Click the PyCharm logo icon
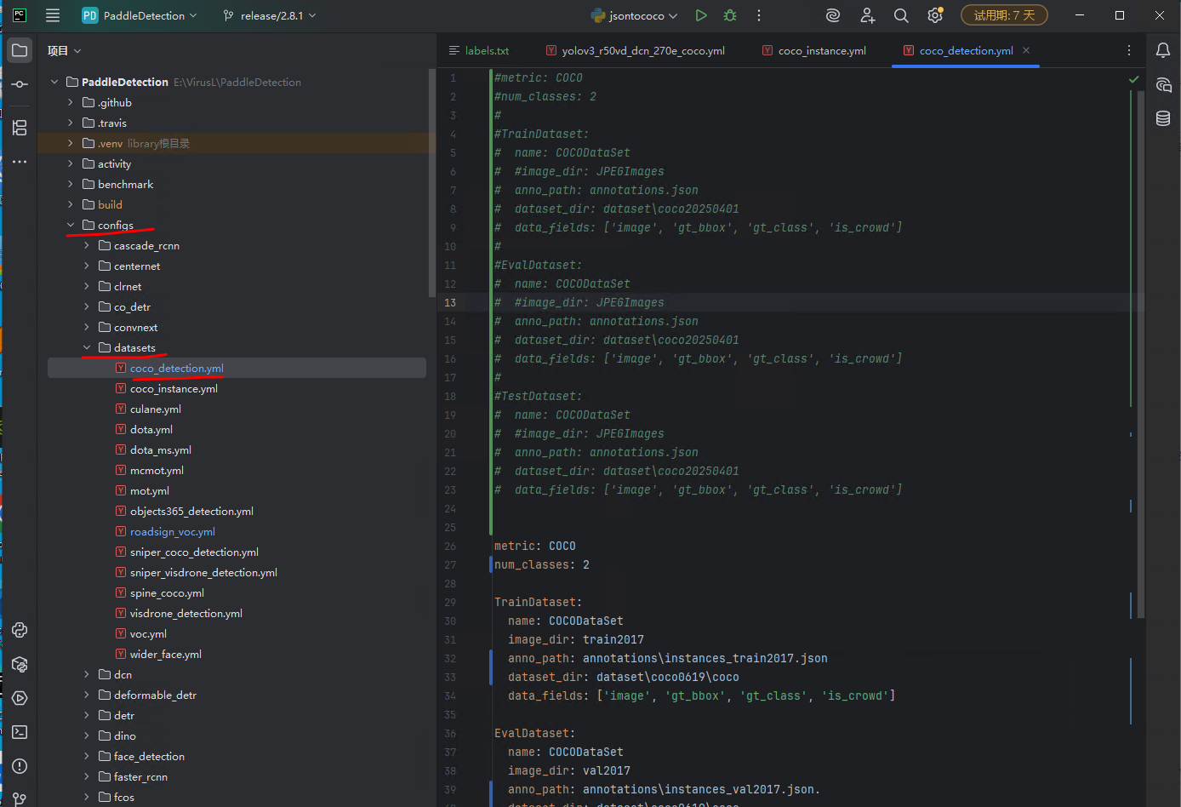The image size is (1181, 807). pyautogui.click(x=19, y=15)
